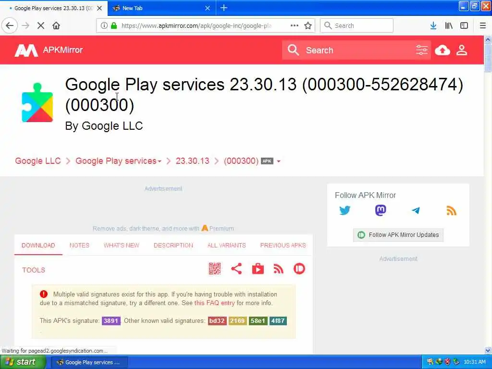
Task: Click the upload APK cloud icon
Action: (443, 50)
